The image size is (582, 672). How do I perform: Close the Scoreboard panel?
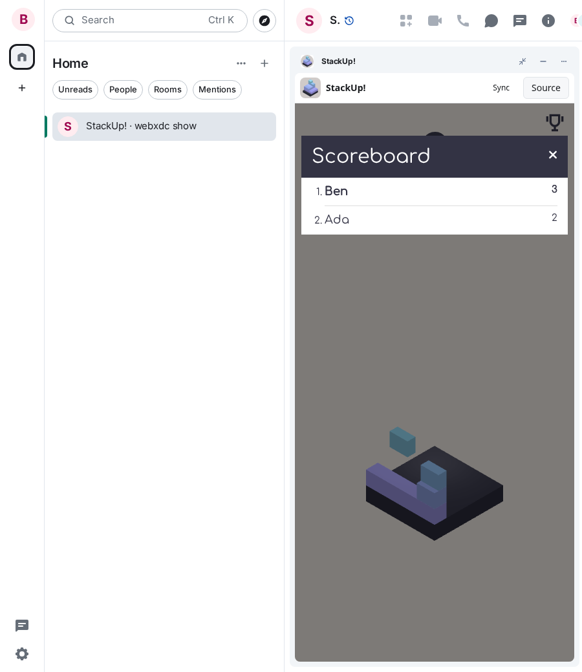[x=553, y=154]
